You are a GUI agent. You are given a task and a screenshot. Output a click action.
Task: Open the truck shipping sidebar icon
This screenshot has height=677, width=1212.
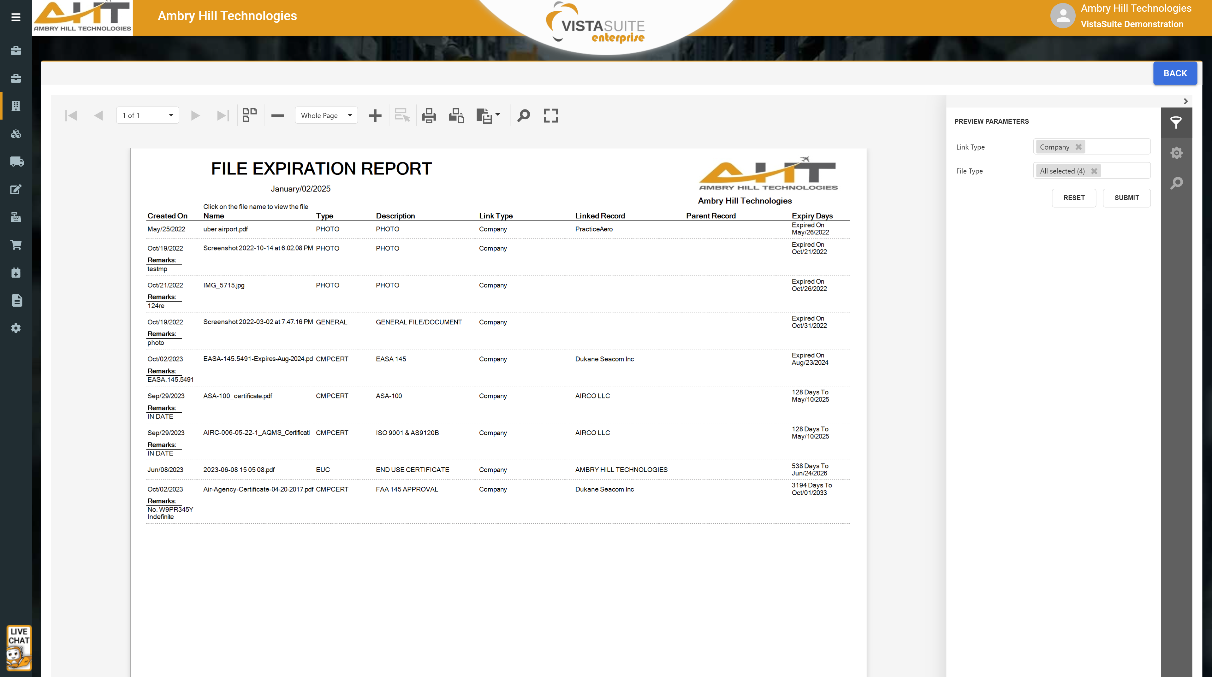pos(16,162)
